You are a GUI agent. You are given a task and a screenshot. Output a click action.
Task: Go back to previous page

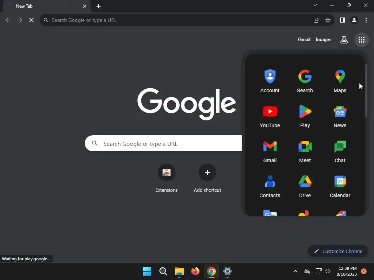[x=8, y=20]
